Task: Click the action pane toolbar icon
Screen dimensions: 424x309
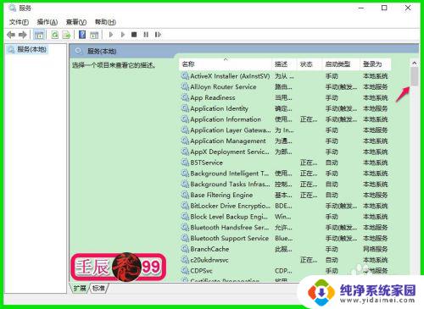Action: click(94, 35)
